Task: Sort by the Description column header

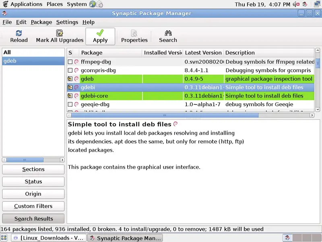Action: tap(269, 53)
